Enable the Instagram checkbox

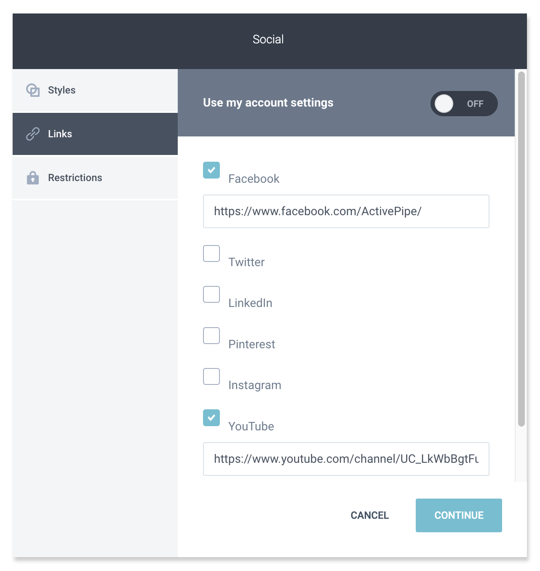[x=211, y=376]
